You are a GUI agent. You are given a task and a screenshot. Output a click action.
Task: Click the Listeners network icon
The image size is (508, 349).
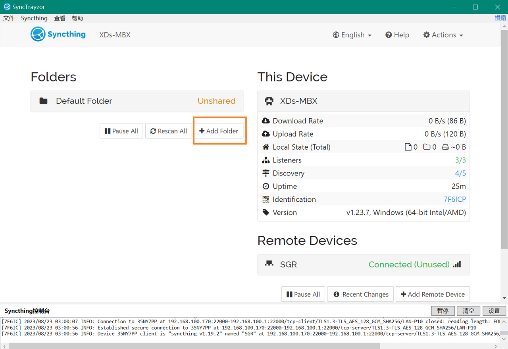point(266,160)
